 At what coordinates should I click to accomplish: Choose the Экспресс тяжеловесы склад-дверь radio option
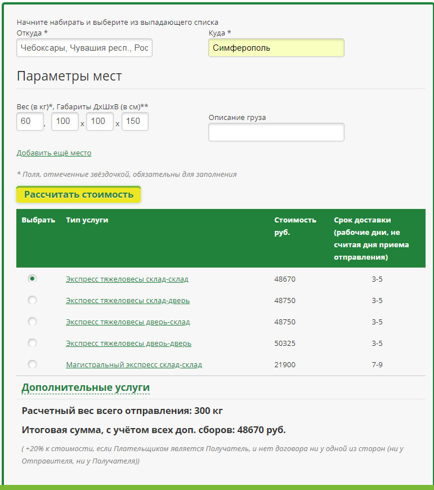(33, 300)
